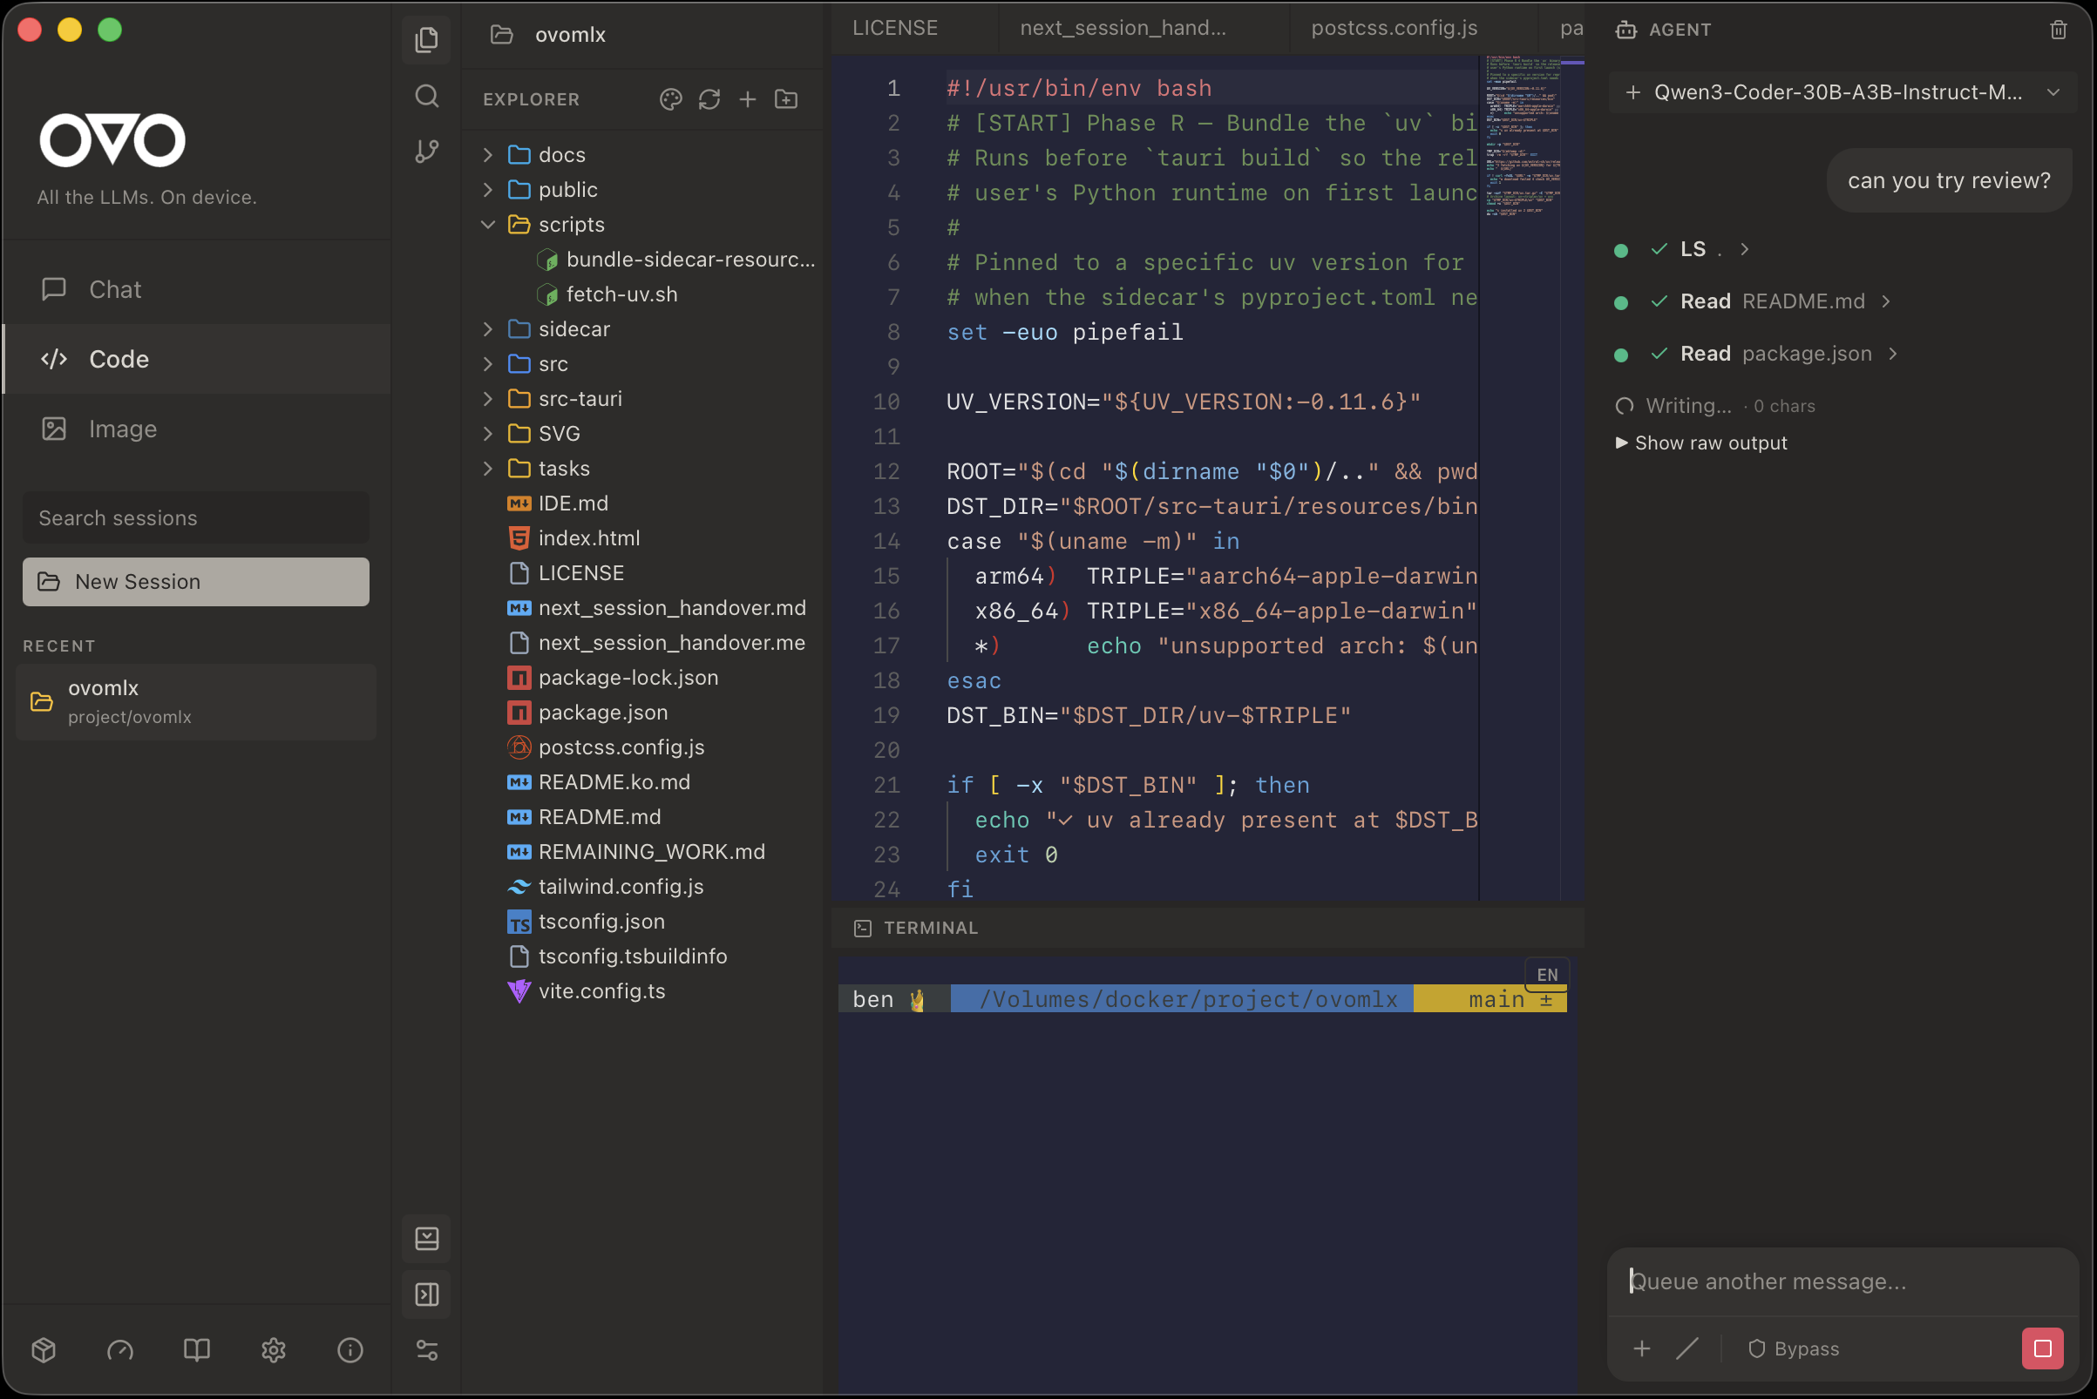
Task: Click the theme palette icon in Explorer header
Action: 670,99
